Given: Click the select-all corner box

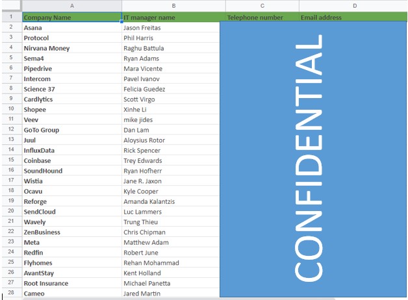Looking at the screenshot, I should coord(12,6).
